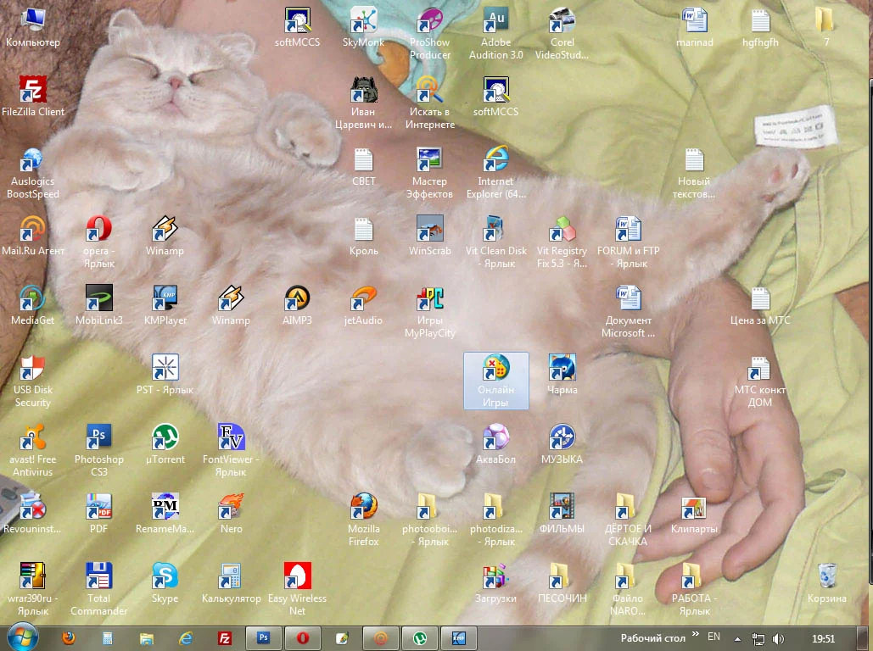The width and height of the screenshot is (873, 651).
Task: Select the WinScrab icon
Action: tap(429, 236)
